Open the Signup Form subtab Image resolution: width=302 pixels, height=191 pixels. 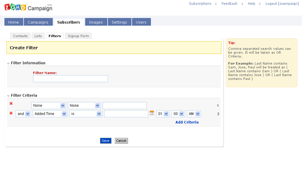(x=78, y=36)
